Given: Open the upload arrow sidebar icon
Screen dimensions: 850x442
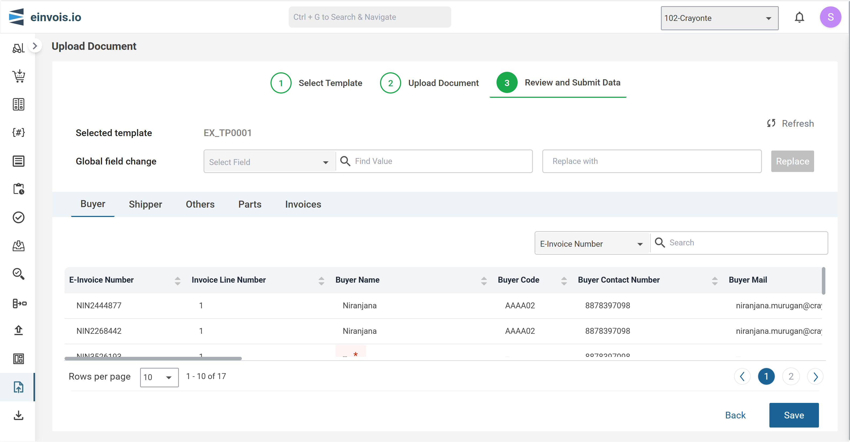Looking at the screenshot, I should click(18, 330).
